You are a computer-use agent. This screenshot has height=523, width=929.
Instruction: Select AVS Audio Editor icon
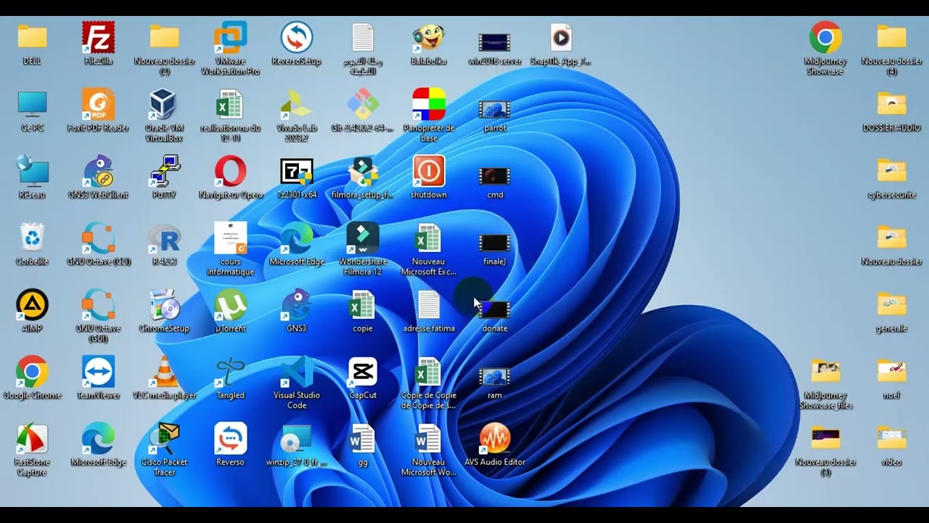(494, 439)
